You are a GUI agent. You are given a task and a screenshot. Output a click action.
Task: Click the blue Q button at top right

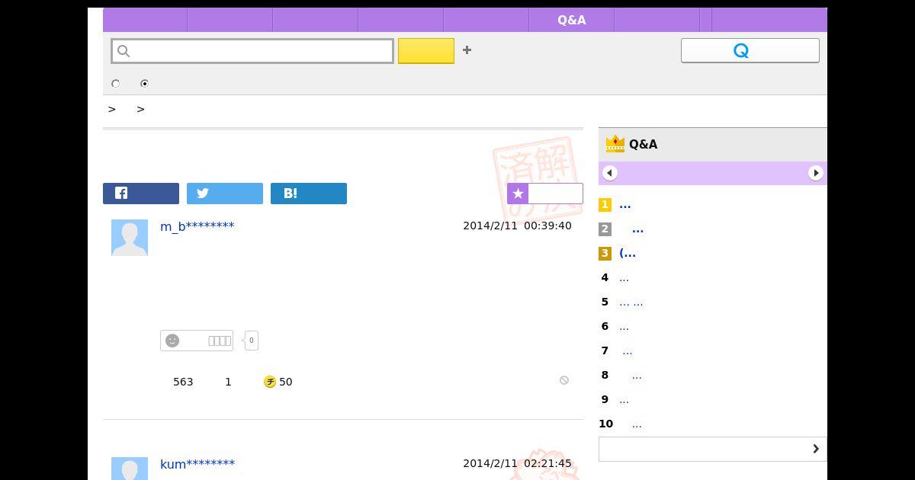tap(750, 50)
